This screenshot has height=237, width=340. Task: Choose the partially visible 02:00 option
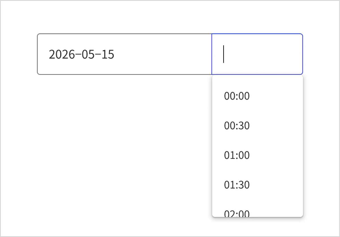pyautogui.click(x=257, y=208)
